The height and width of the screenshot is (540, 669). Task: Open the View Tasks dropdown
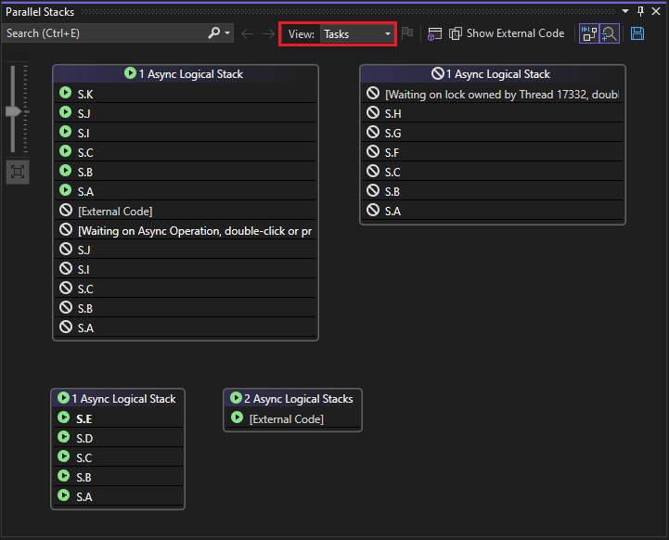[357, 33]
